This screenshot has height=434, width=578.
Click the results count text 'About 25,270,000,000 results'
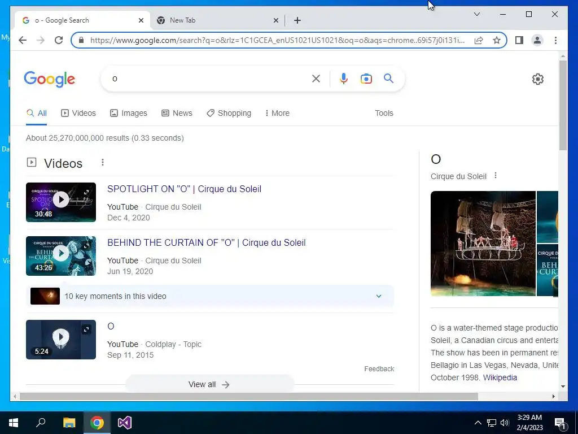pos(77,138)
